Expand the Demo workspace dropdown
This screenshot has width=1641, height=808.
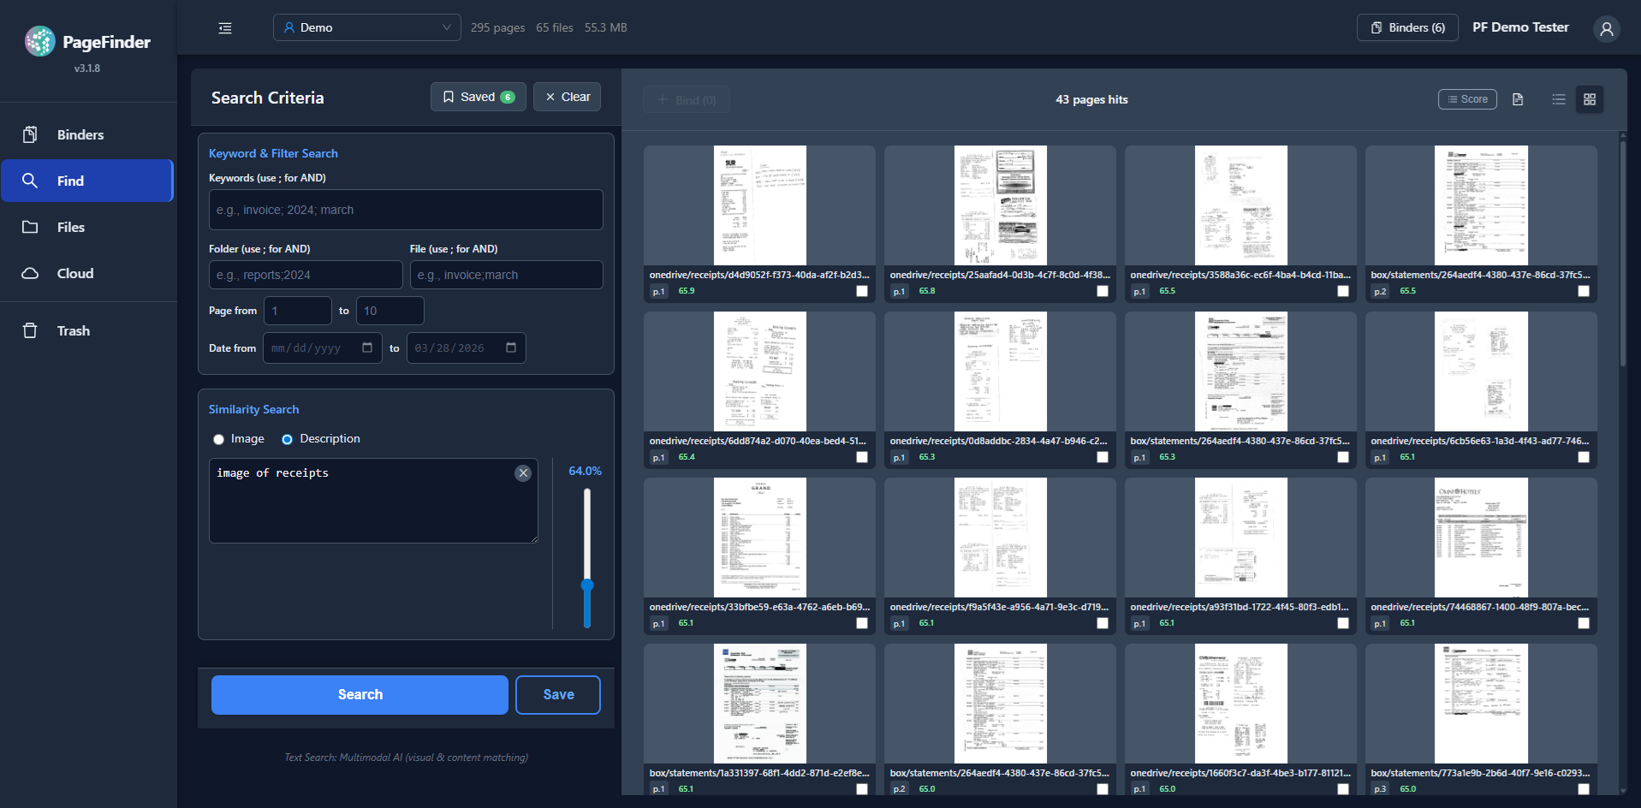click(366, 27)
